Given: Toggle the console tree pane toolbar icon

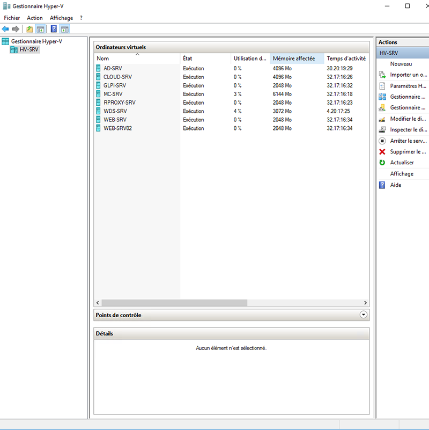Looking at the screenshot, I should (x=41, y=29).
